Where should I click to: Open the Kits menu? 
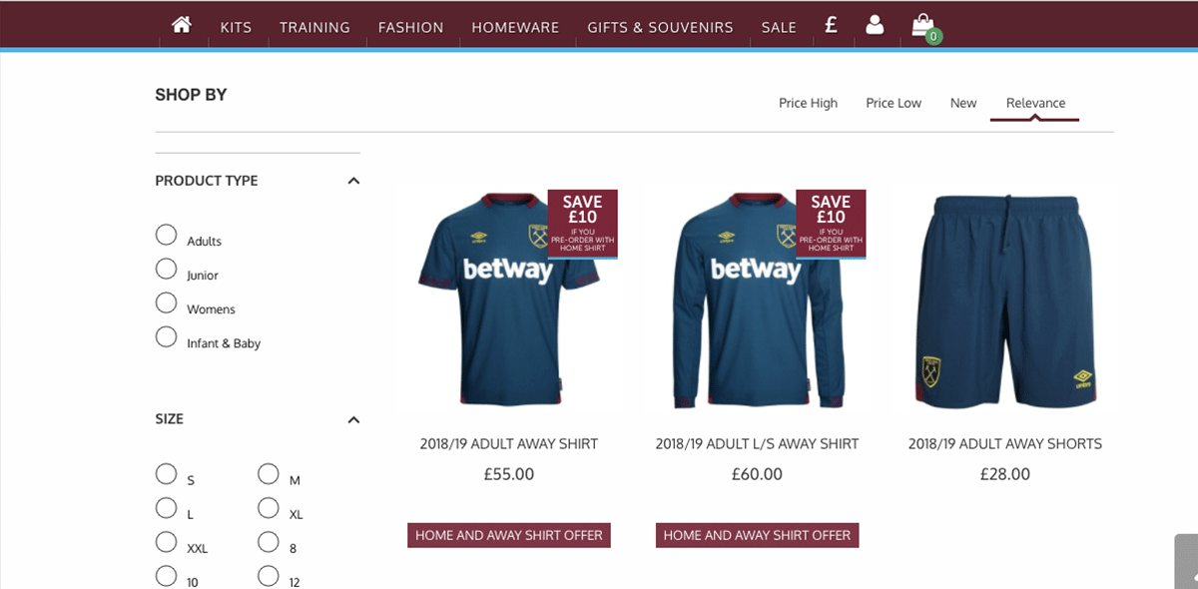click(x=236, y=27)
